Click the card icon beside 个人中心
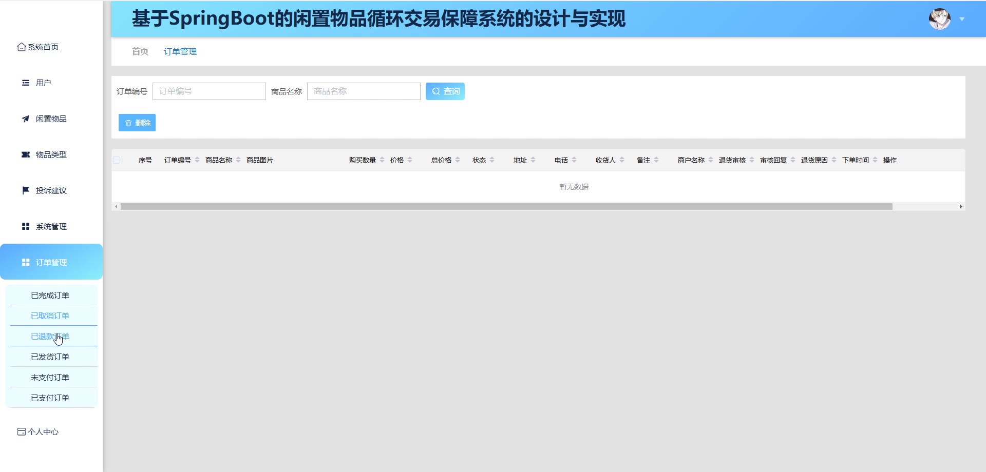The height and width of the screenshot is (472, 986). tap(21, 431)
